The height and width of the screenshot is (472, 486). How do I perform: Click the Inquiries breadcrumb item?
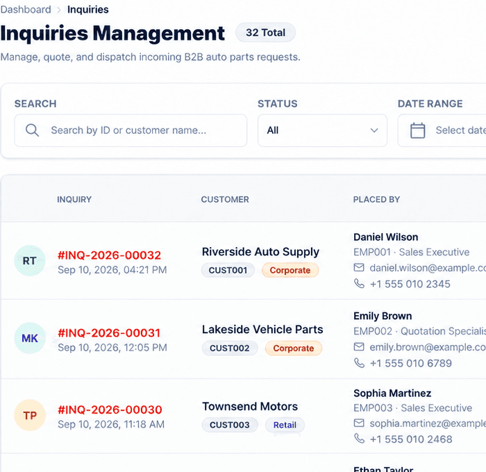click(x=88, y=10)
